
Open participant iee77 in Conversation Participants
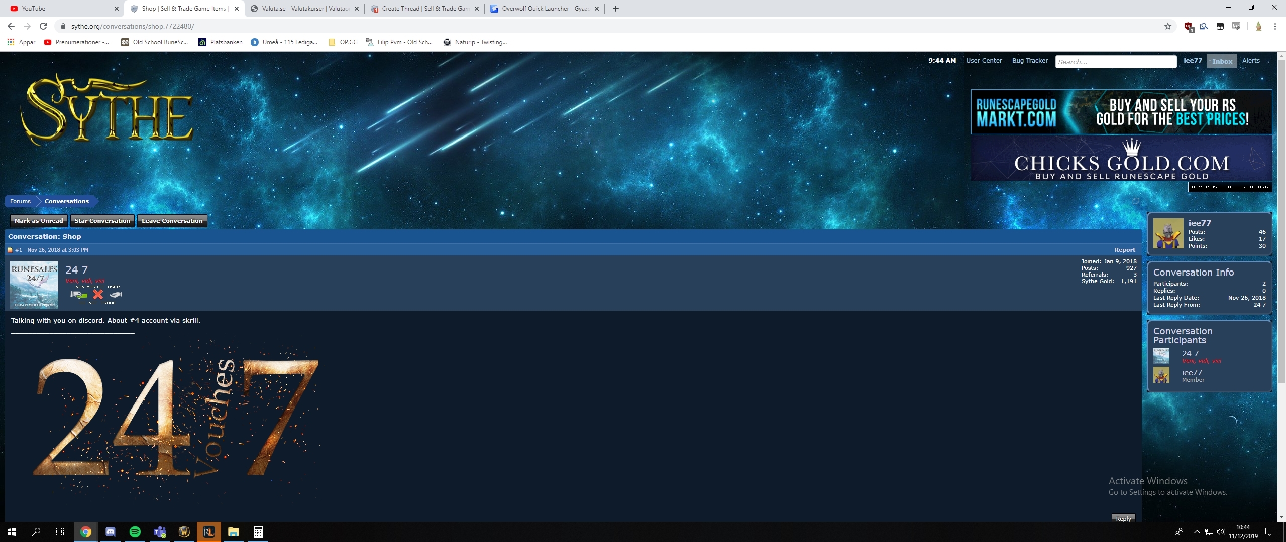(1192, 373)
